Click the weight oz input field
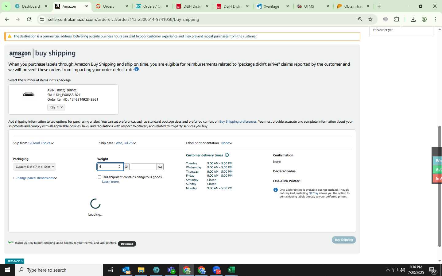442x276 pixels. click(144, 167)
